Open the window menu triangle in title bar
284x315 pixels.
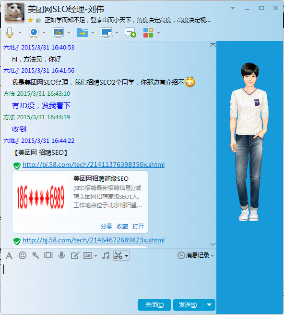click(x=233, y=8)
